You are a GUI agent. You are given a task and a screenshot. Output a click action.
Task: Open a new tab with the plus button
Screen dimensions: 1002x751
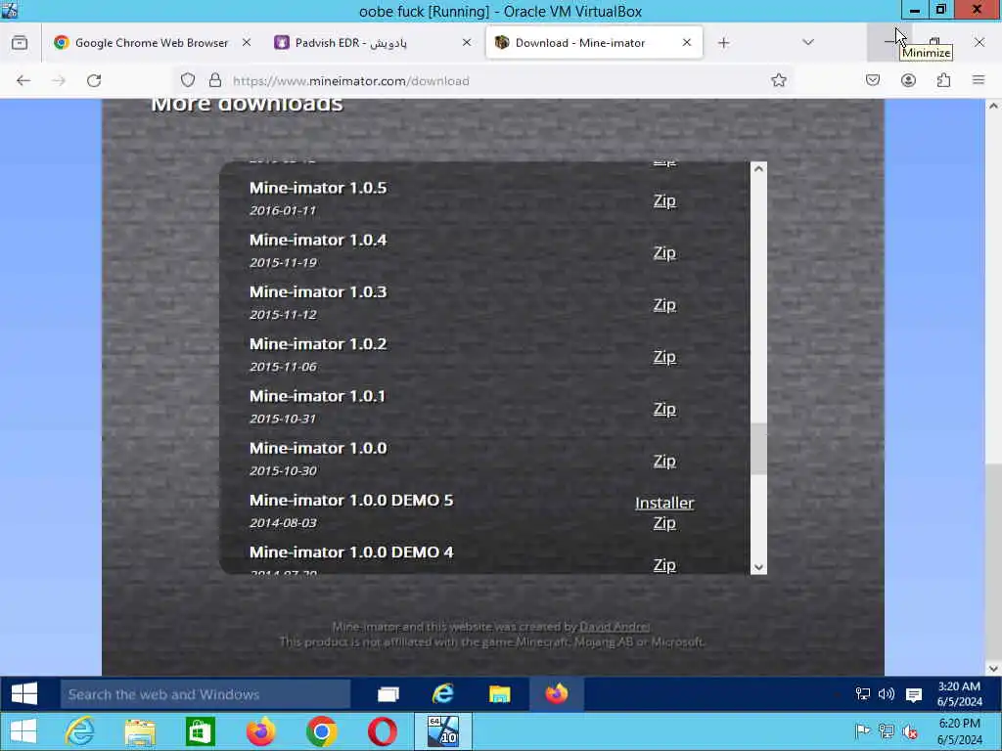tap(723, 43)
